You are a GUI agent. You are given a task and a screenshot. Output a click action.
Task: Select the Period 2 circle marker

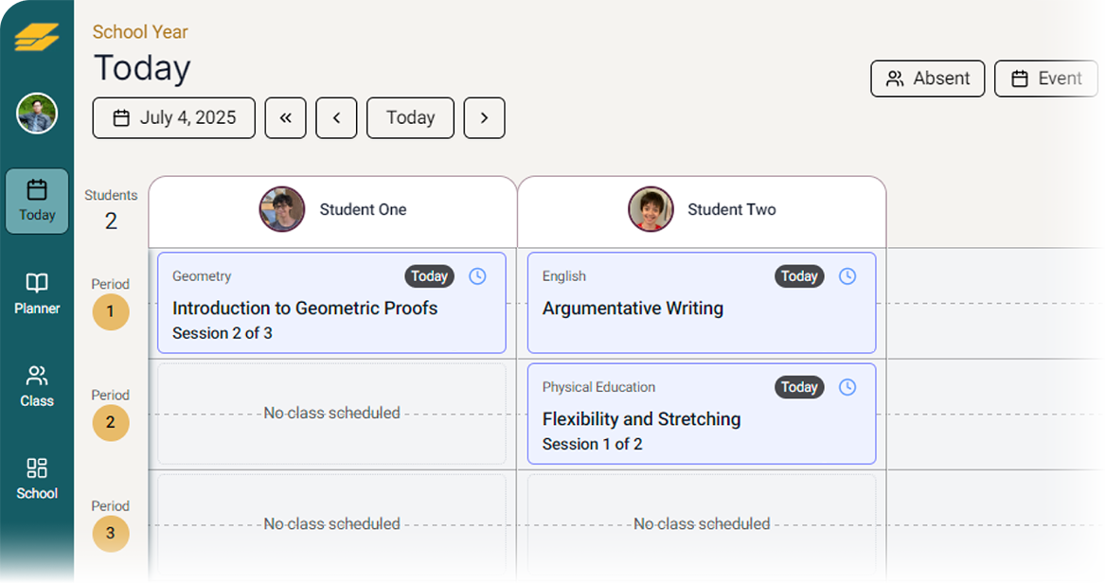click(111, 422)
